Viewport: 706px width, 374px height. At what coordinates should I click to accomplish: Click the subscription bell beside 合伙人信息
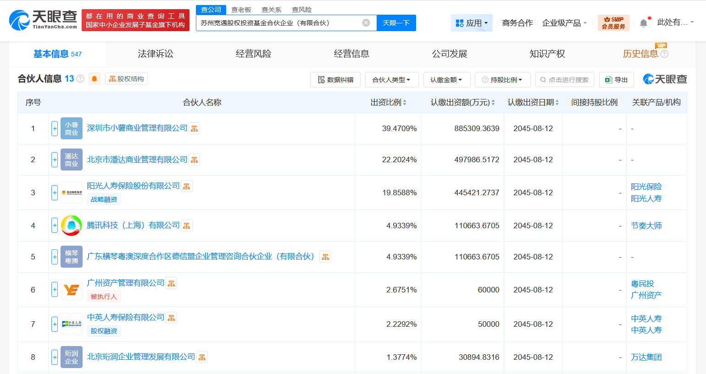pos(95,78)
